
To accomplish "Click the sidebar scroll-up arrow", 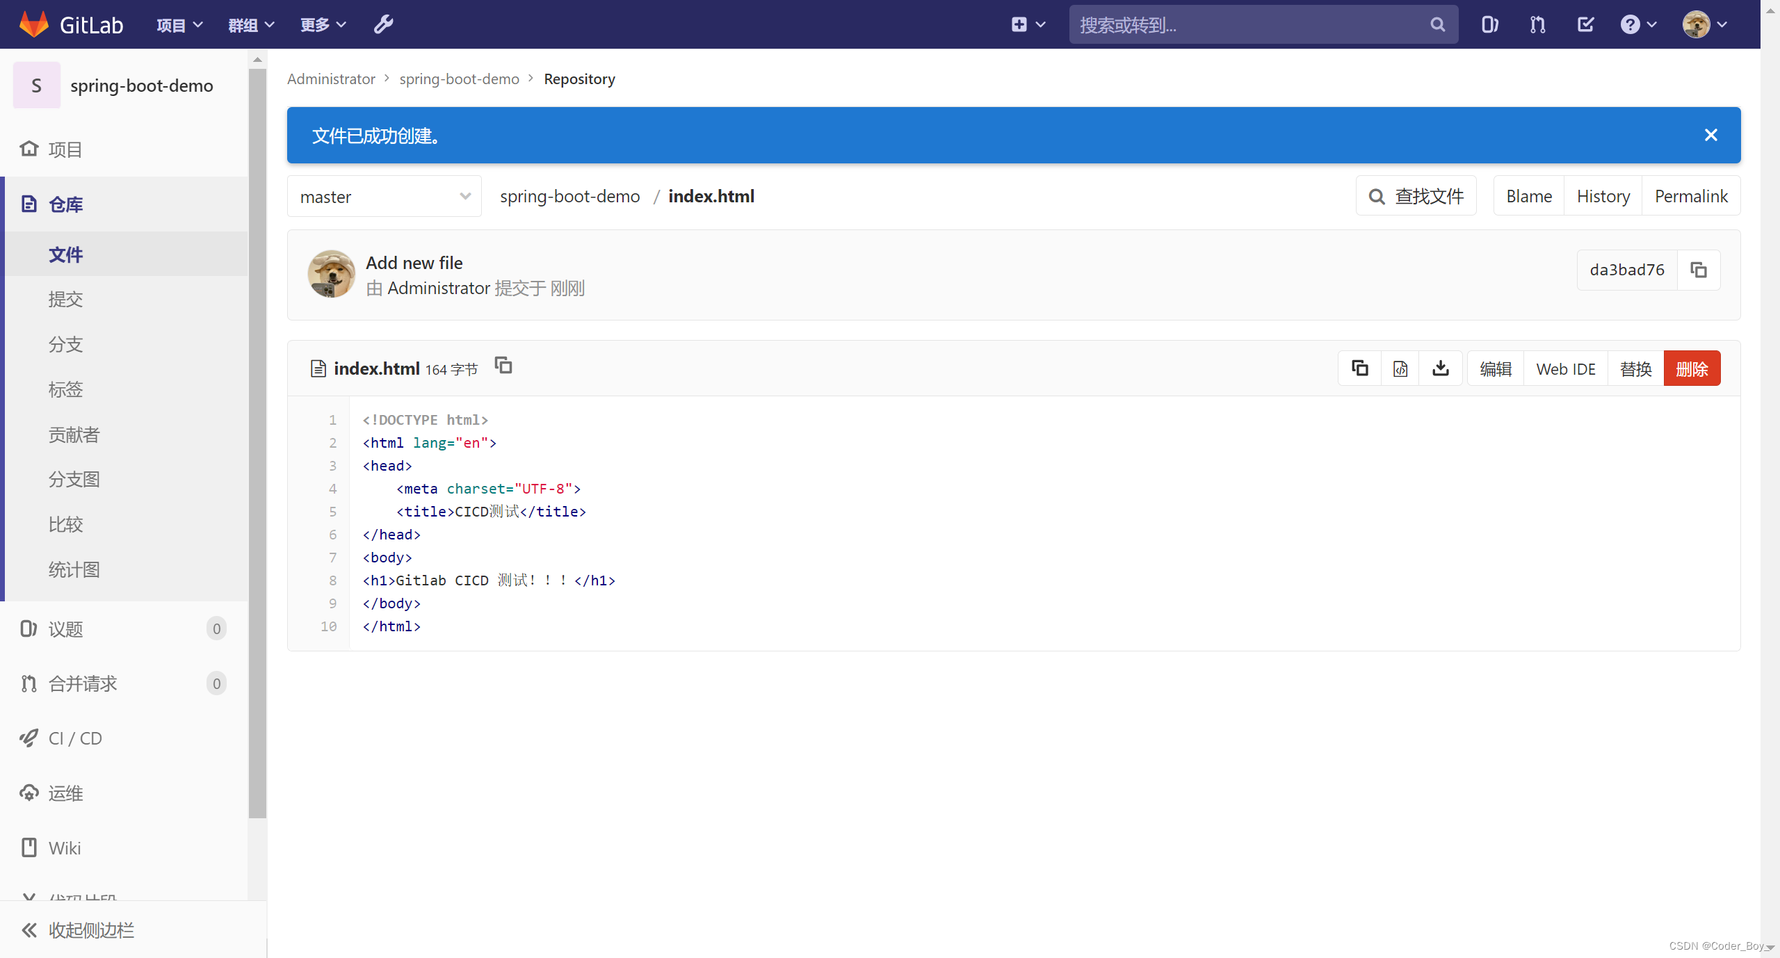I will 257,59.
